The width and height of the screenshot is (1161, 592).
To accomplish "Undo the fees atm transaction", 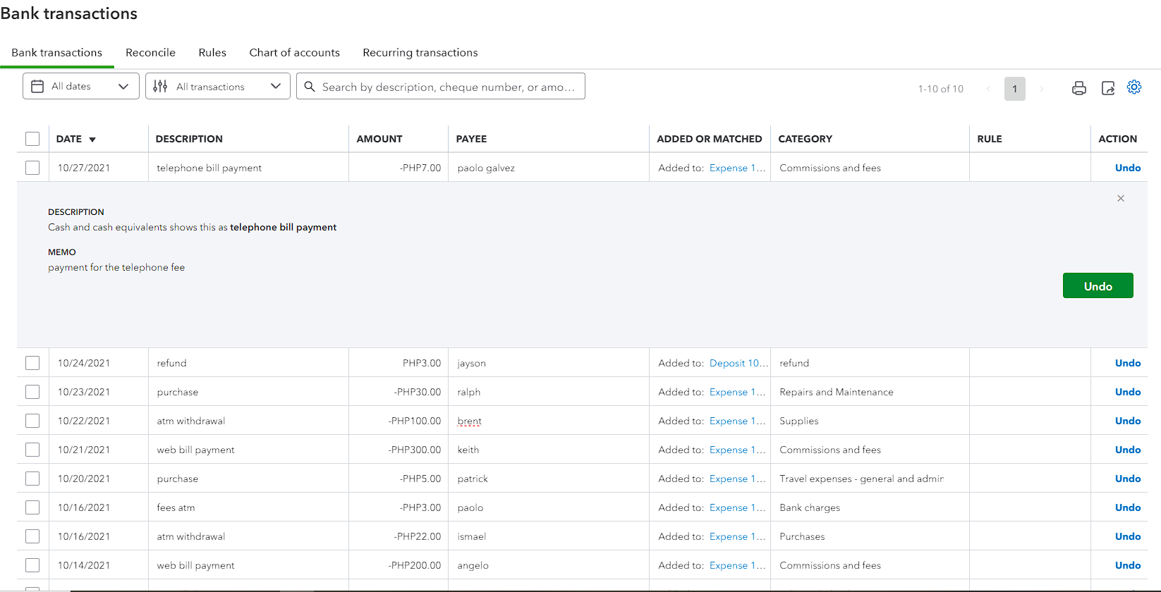I will tap(1128, 507).
